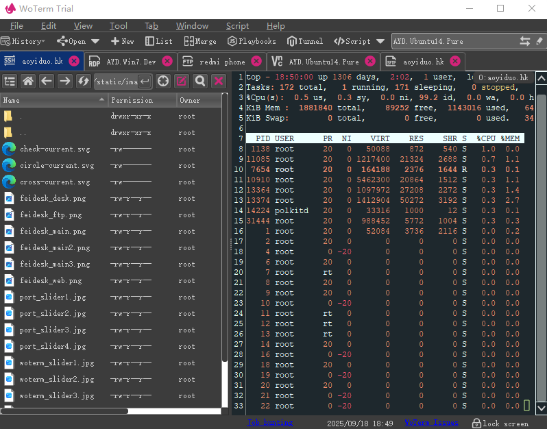Open the Playbooks toolbar item
547x429 pixels.
pos(252,41)
